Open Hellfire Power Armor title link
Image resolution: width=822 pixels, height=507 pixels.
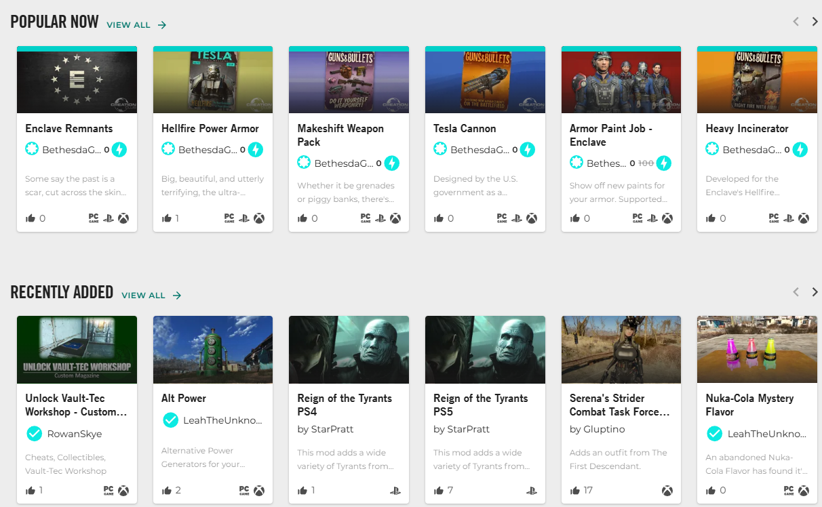tap(210, 129)
